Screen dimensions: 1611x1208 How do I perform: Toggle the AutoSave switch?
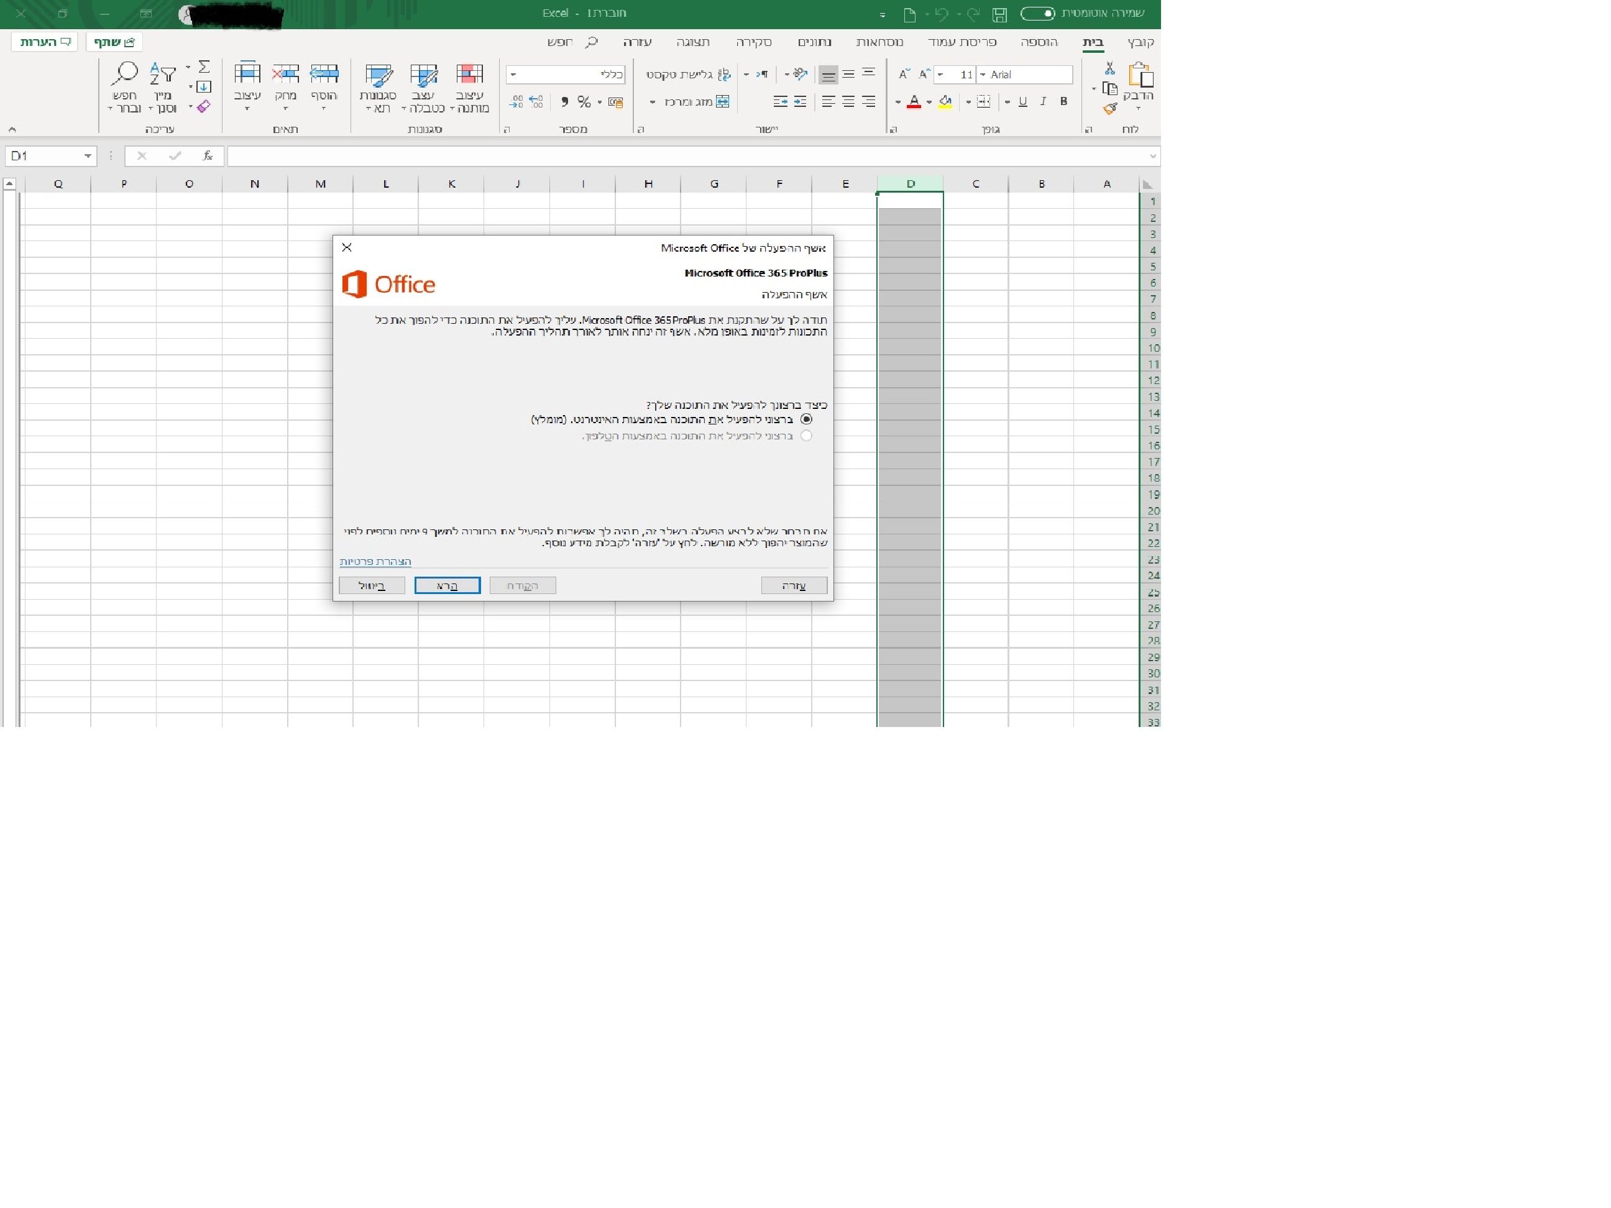(1037, 14)
